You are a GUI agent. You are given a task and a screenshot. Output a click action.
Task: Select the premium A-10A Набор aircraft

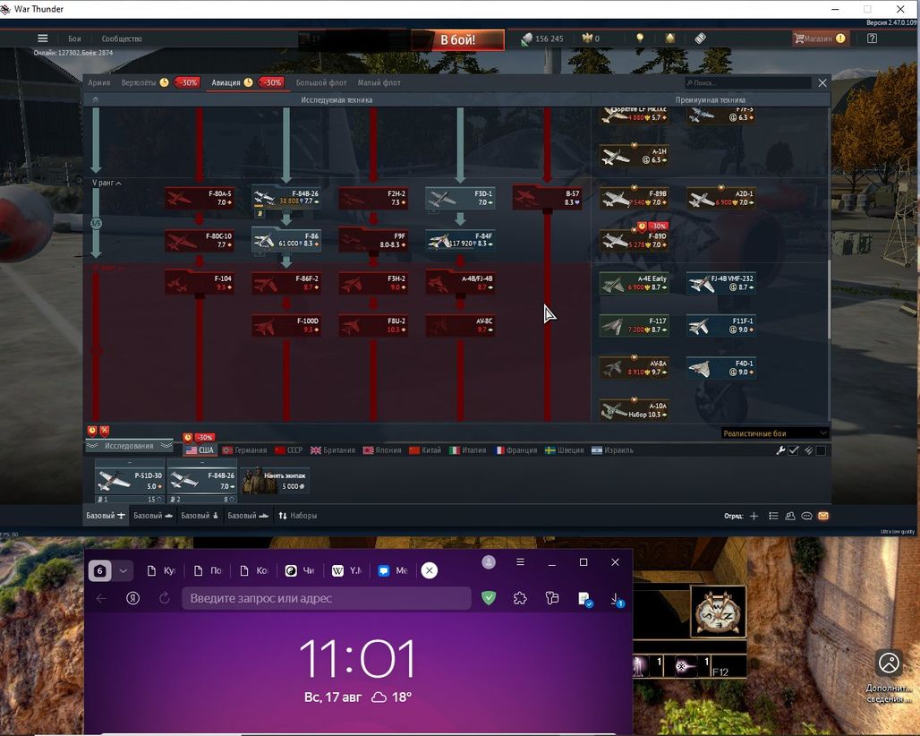point(634,410)
